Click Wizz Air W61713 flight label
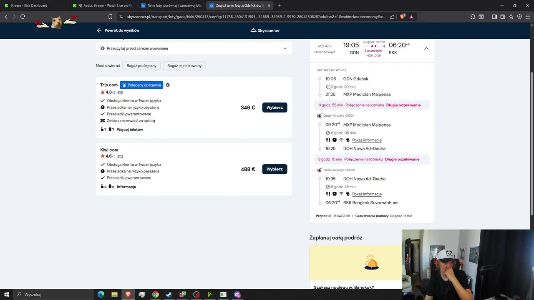The height and width of the screenshot is (300, 534). tap(335, 70)
